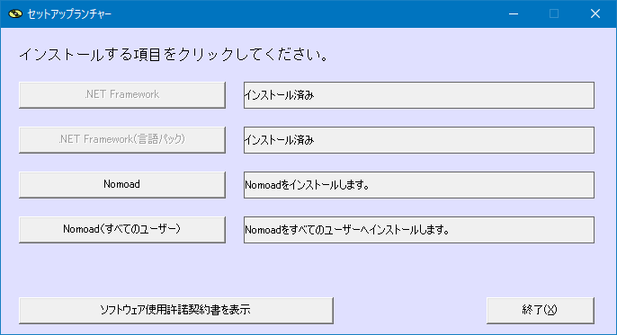Click the インストールする項目をクリックしてください。 heading text
Viewport: 617px width, 335px height.
coord(174,55)
